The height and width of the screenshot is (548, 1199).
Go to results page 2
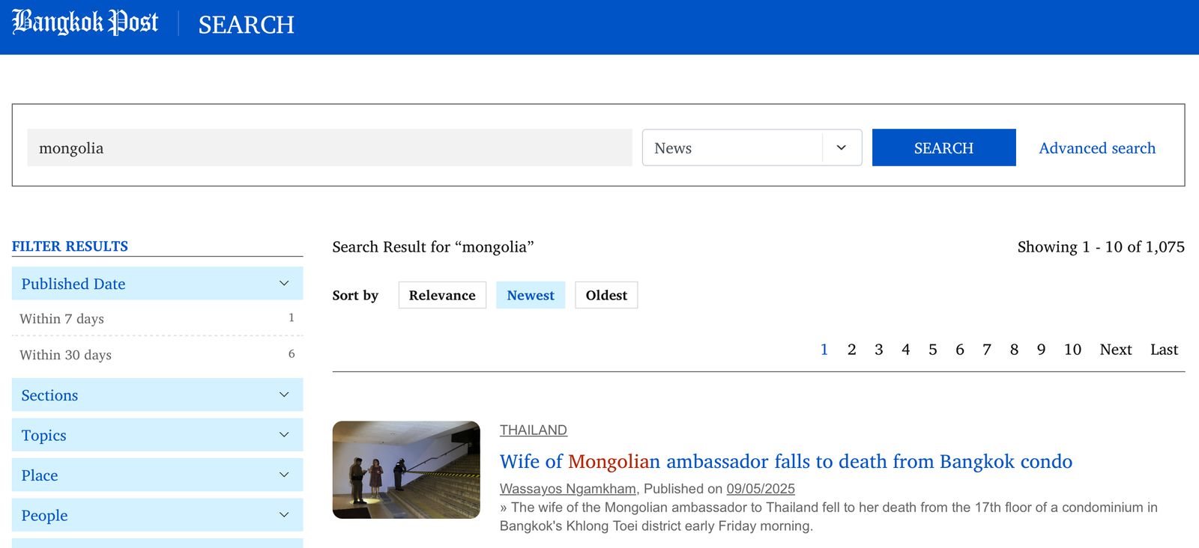[x=851, y=350]
